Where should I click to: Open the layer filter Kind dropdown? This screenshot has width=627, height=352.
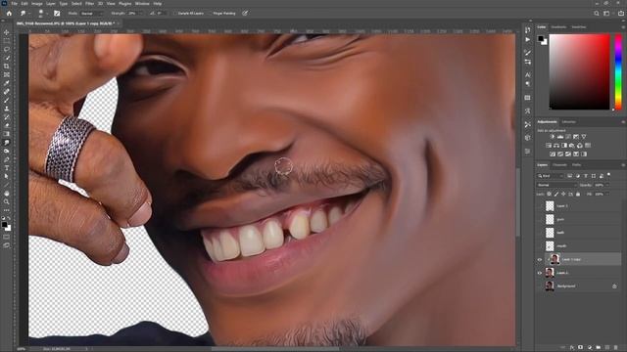tap(551, 176)
